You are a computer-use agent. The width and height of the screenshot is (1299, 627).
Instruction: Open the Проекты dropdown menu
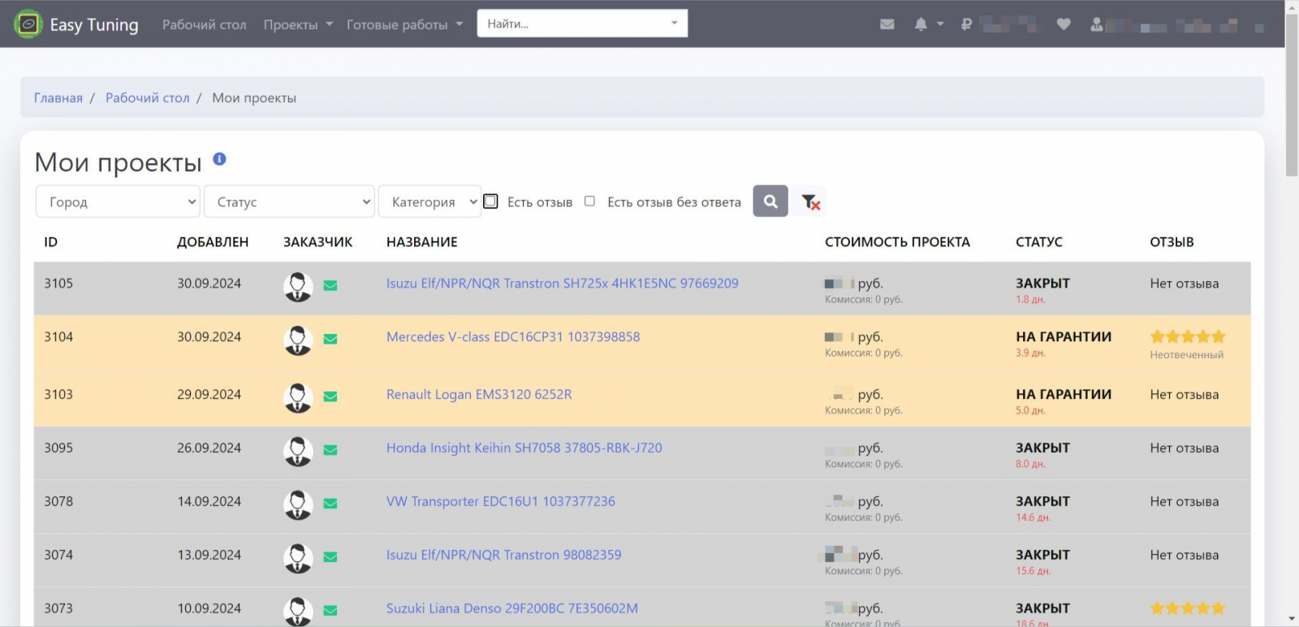click(x=298, y=24)
